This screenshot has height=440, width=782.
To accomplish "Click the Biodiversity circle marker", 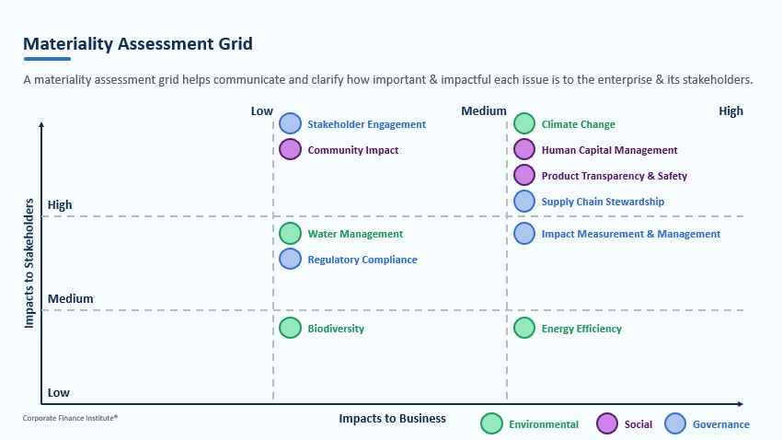I will click(290, 328).
